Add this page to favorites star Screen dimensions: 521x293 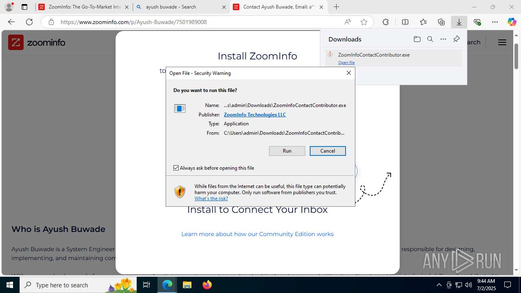point(364,22)
